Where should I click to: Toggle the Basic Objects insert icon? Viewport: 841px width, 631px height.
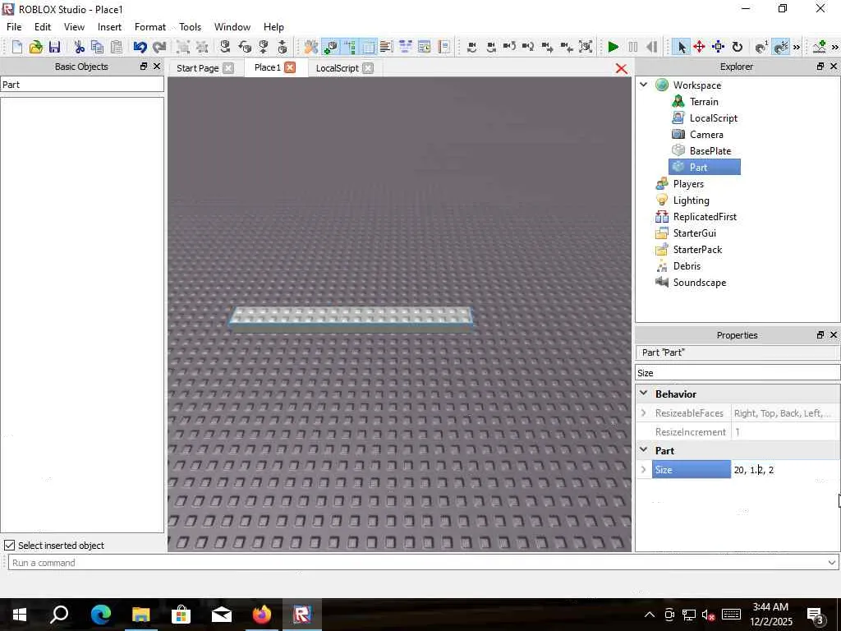click(331, 47)
